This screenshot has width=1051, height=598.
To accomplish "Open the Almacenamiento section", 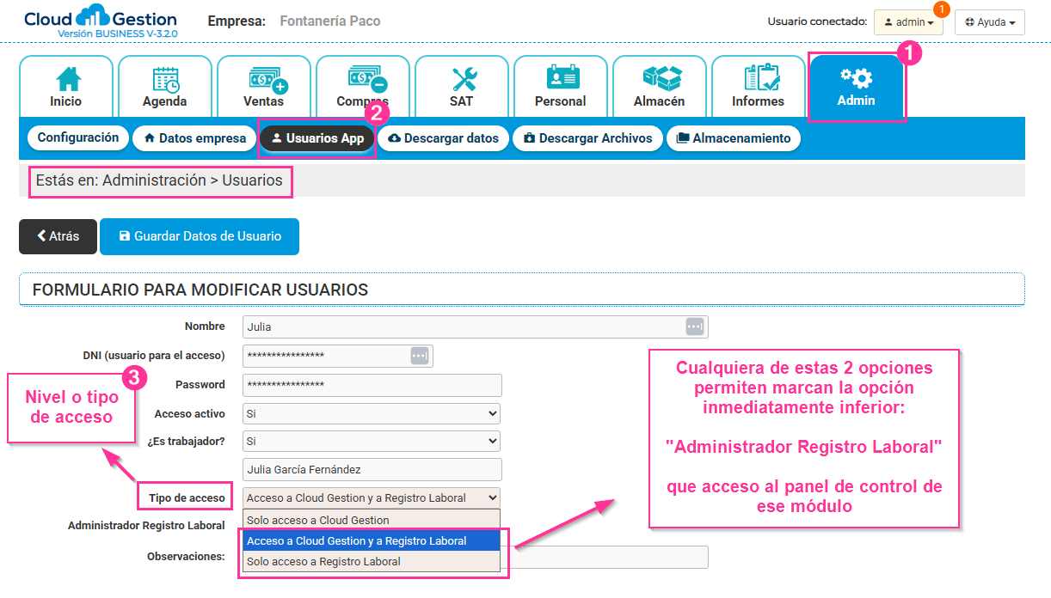I will pos(734,138).
